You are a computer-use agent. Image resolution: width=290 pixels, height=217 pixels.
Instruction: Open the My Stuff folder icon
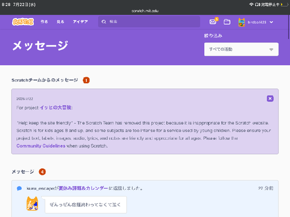tap(227, 22)
